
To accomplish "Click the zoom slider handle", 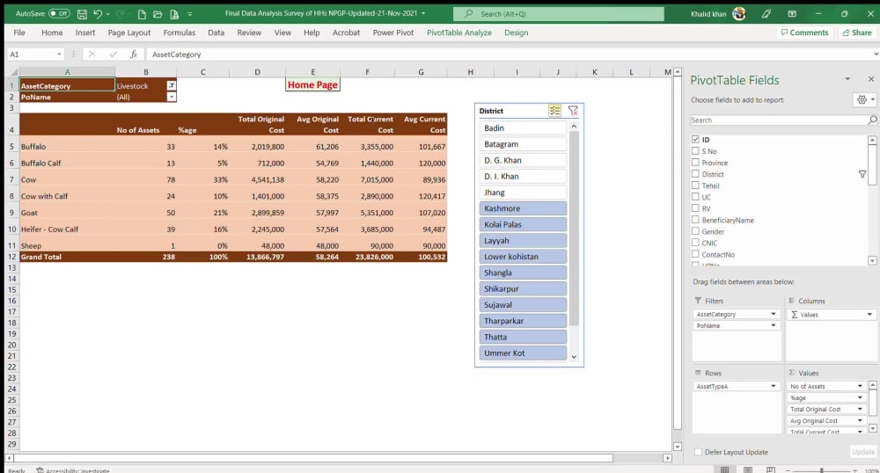I will pyautogui.click(x=822, y=470).
